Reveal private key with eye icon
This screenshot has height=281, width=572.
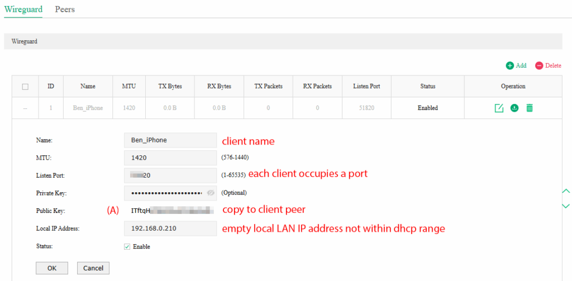pos(211,193)
